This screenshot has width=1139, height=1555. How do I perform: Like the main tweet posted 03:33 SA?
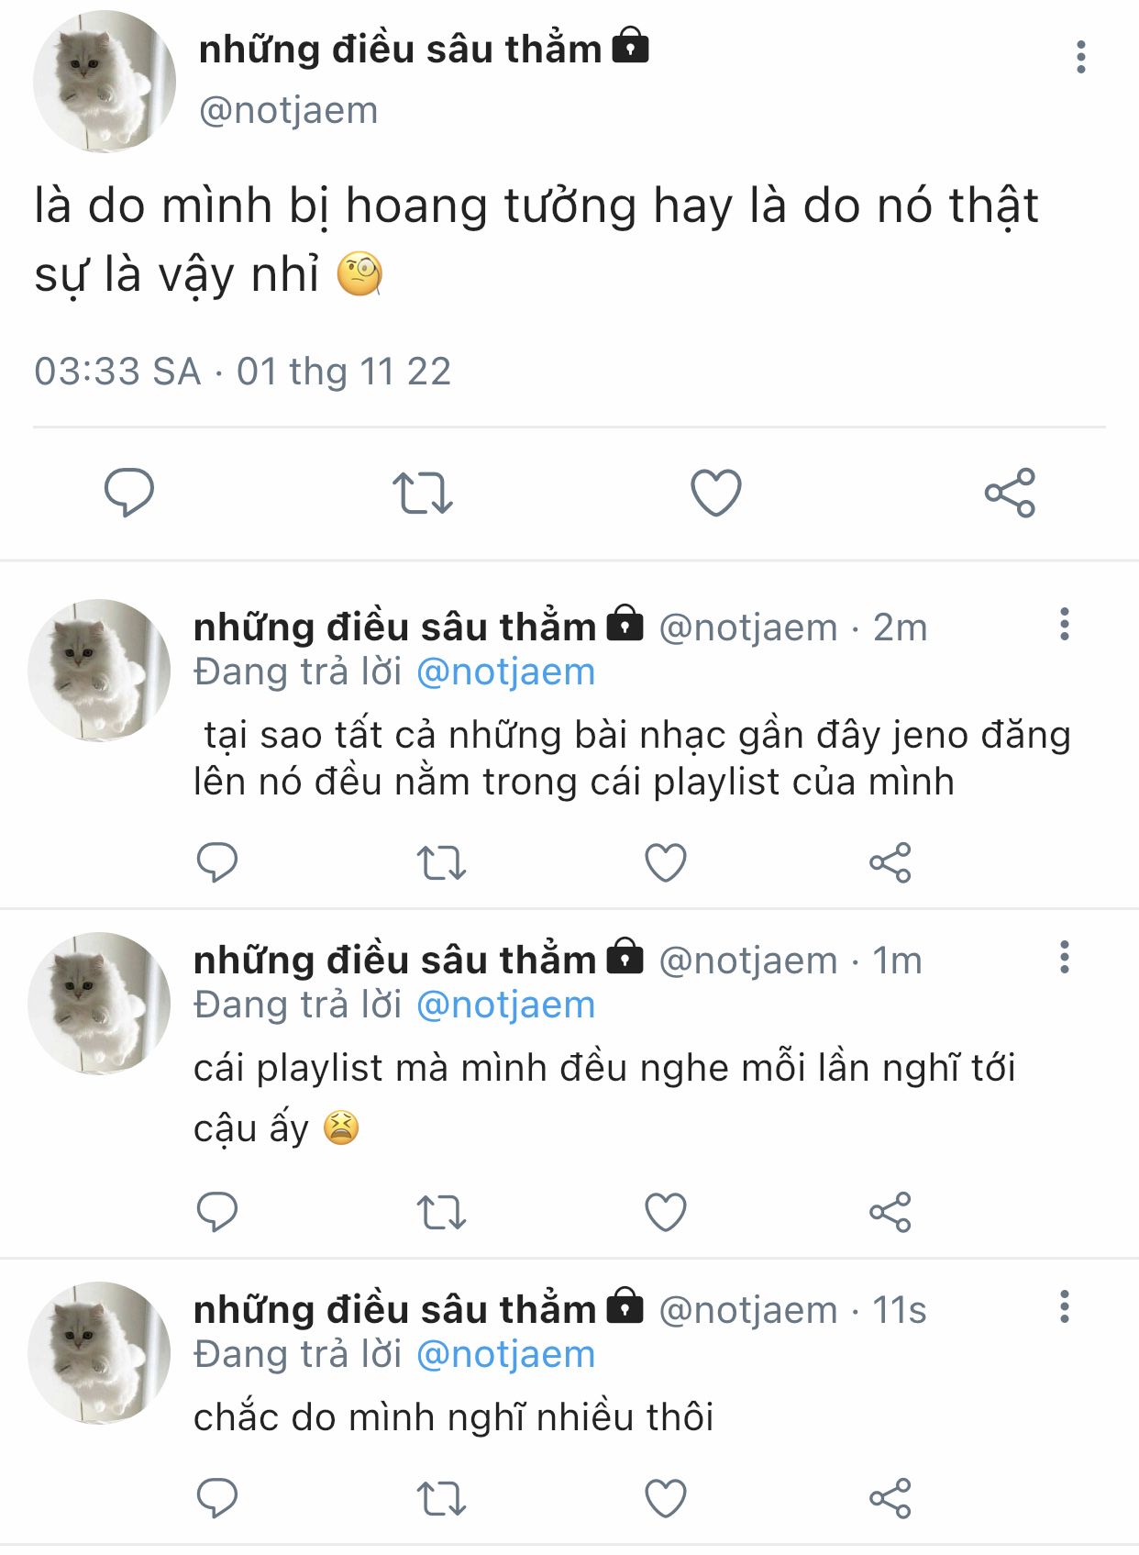pyautogui.click(x=715, y=493)
